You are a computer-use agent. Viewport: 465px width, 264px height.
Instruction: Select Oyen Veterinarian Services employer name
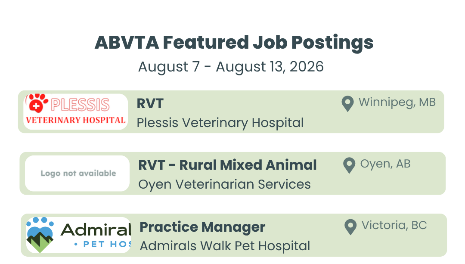click(224, 184)
